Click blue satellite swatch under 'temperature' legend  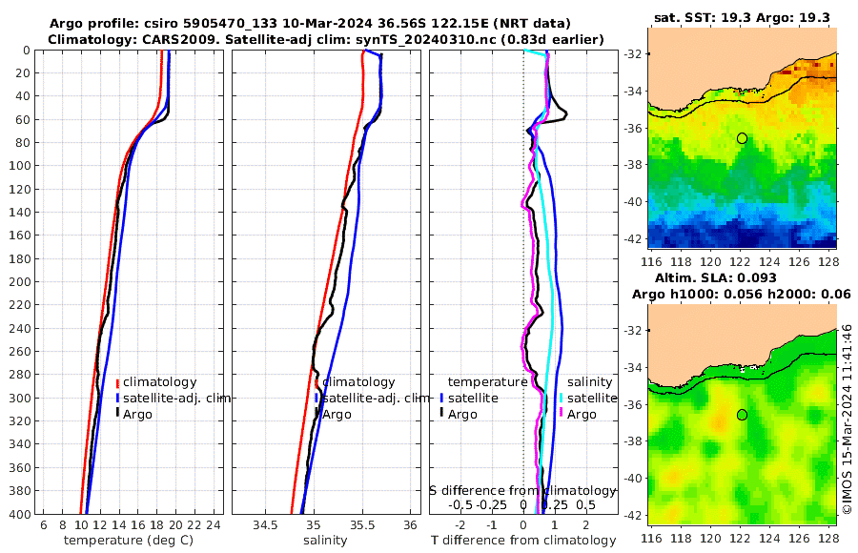pyautogui.click(x=441, y=399)
